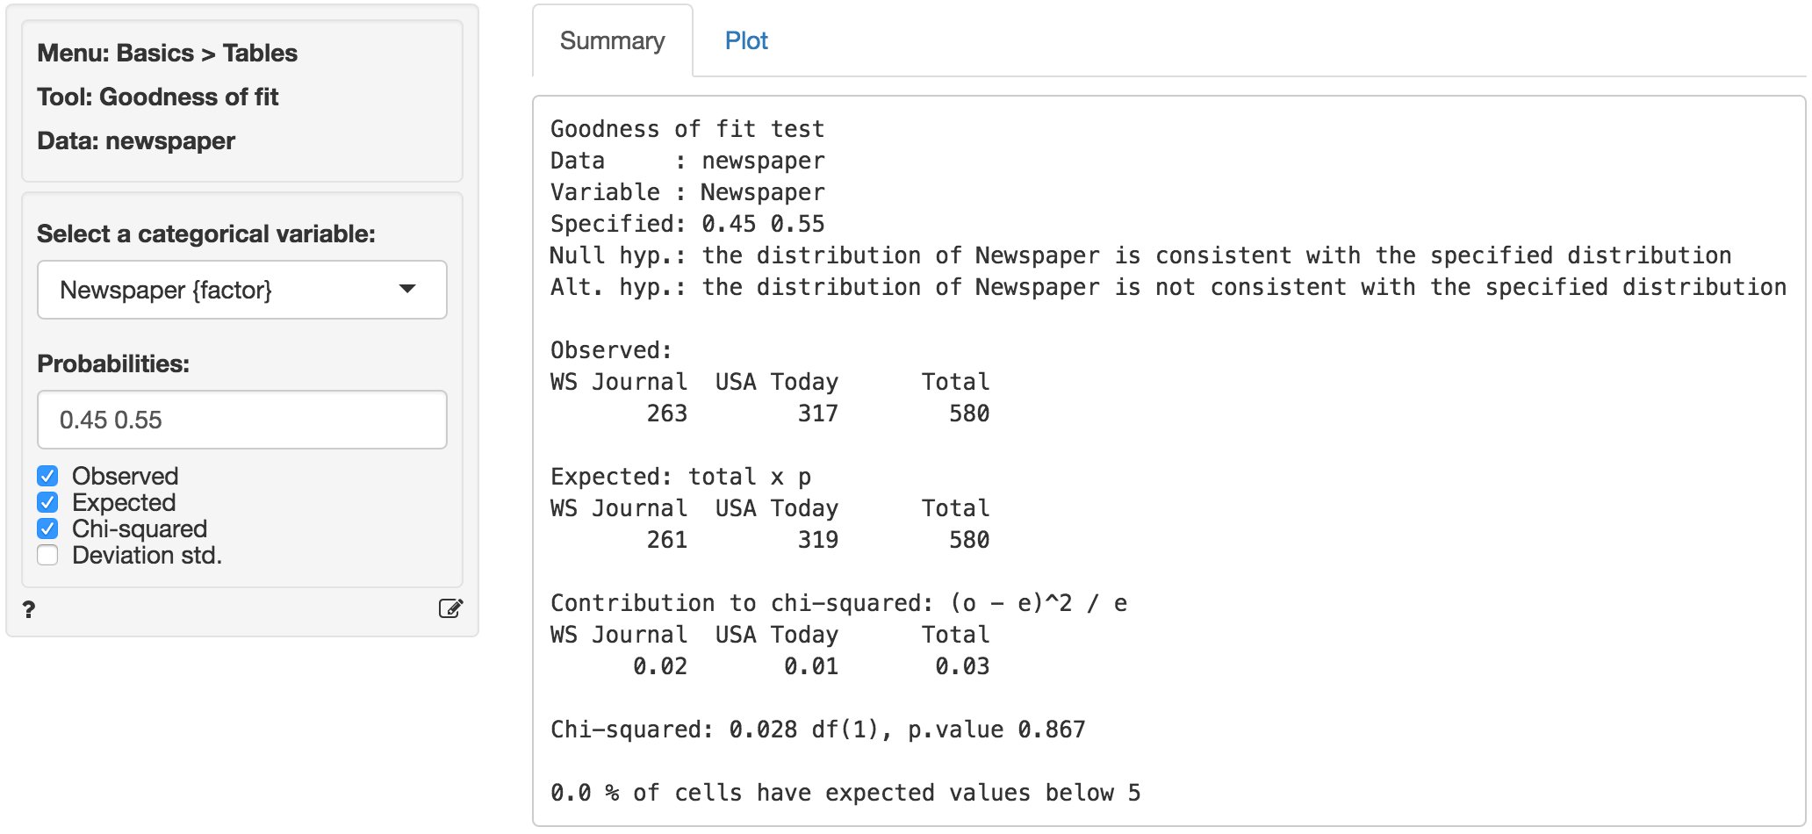Screen dimensions: 1812x834
Task: Click the expected values warning message
Action: 845,793
